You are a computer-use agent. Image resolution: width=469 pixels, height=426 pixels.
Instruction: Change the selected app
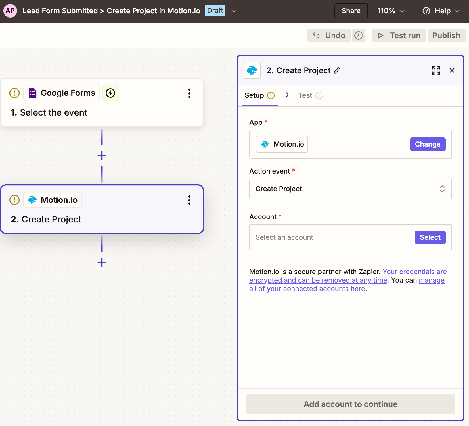[428, 144]
